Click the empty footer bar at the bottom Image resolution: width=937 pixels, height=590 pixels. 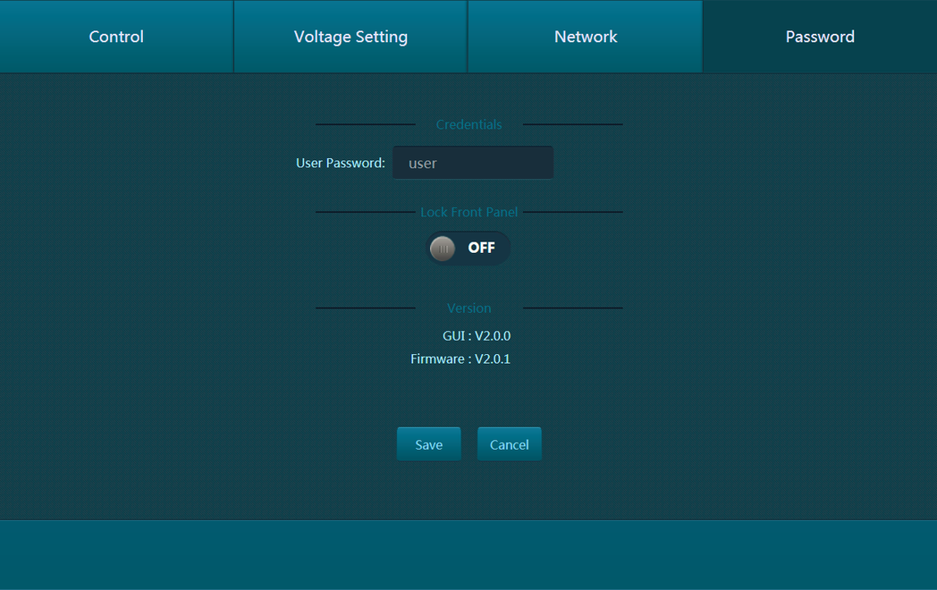(x=468, y=554)
